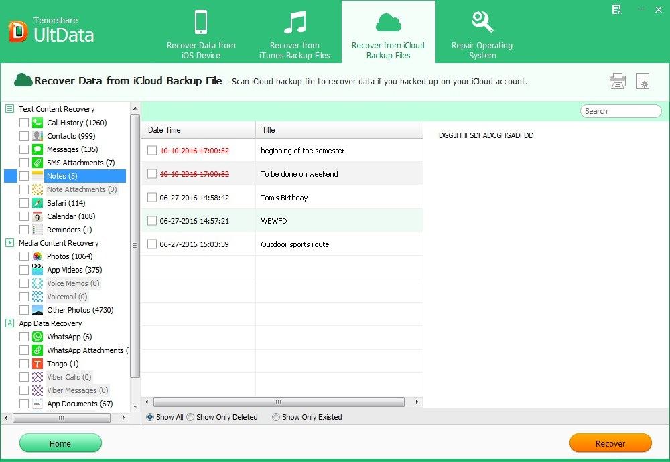This screenshot has height=462, width=670.
Task: Click the Safari compass icon
Action: pos(37,202)
